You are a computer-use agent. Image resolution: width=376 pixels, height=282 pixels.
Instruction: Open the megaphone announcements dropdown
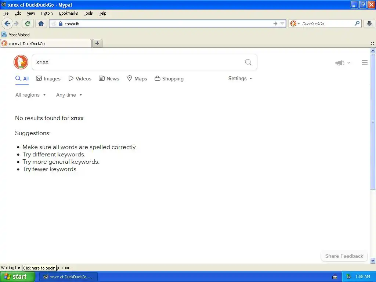[343, 62]
